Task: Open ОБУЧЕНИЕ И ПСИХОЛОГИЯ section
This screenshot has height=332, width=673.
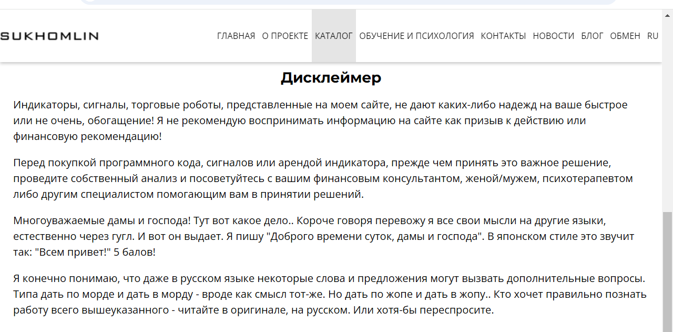Action: point(416,36)
